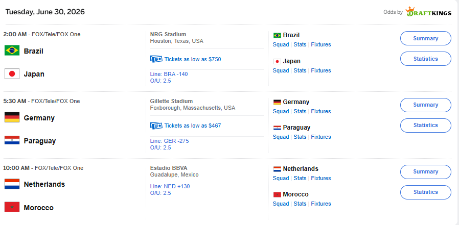459x225 pixels.
Task: Open Summary for Brazil vs Japan
Action: click(x=426, y=38)
